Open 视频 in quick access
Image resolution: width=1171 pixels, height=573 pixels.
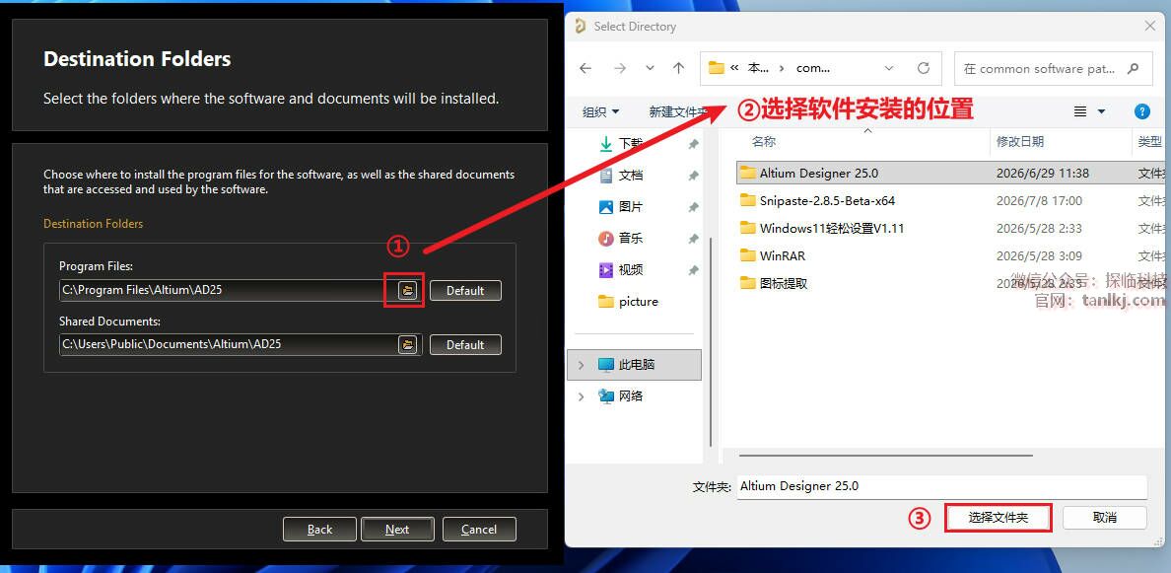coord(631,269)
